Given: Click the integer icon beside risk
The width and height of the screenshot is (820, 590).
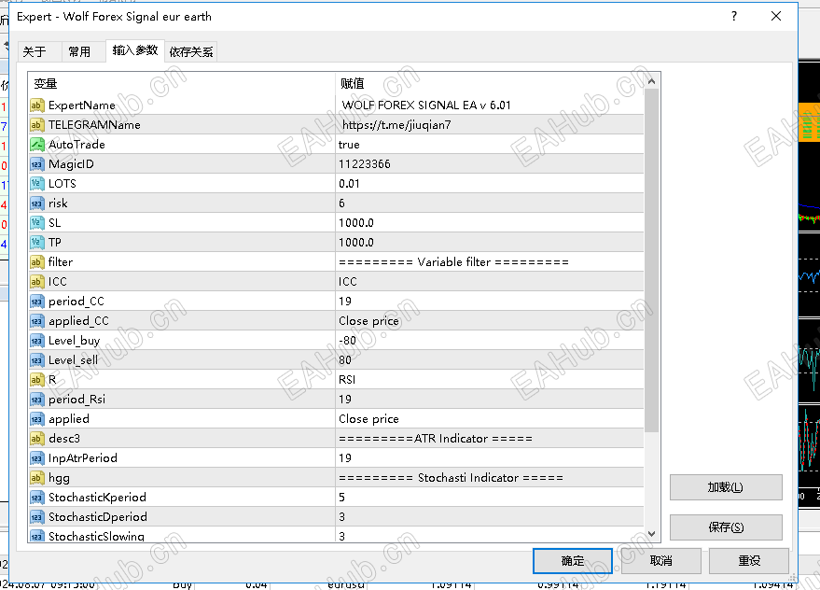Looking at the screenshot, I should (x=36, y=204).
